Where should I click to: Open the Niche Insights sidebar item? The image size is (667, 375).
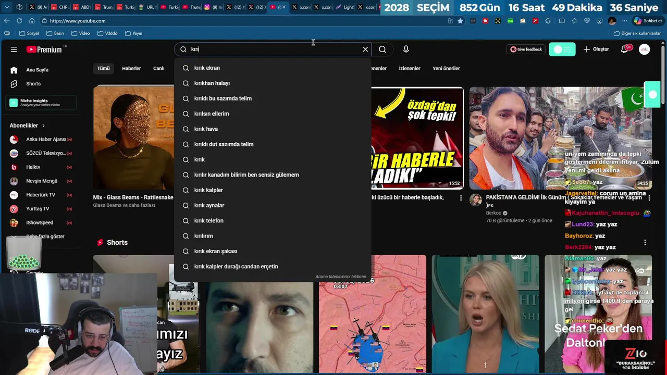41,103
